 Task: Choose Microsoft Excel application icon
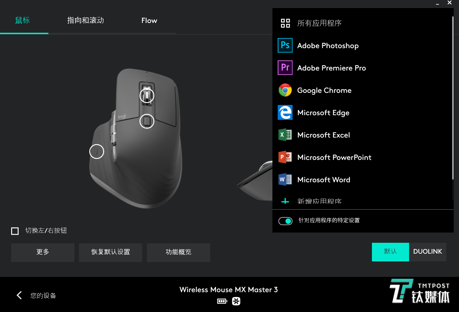tap(285, 135)
